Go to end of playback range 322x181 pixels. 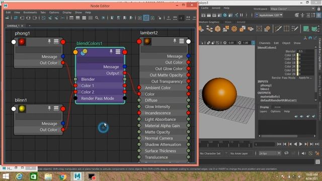[x=317, y=144]
